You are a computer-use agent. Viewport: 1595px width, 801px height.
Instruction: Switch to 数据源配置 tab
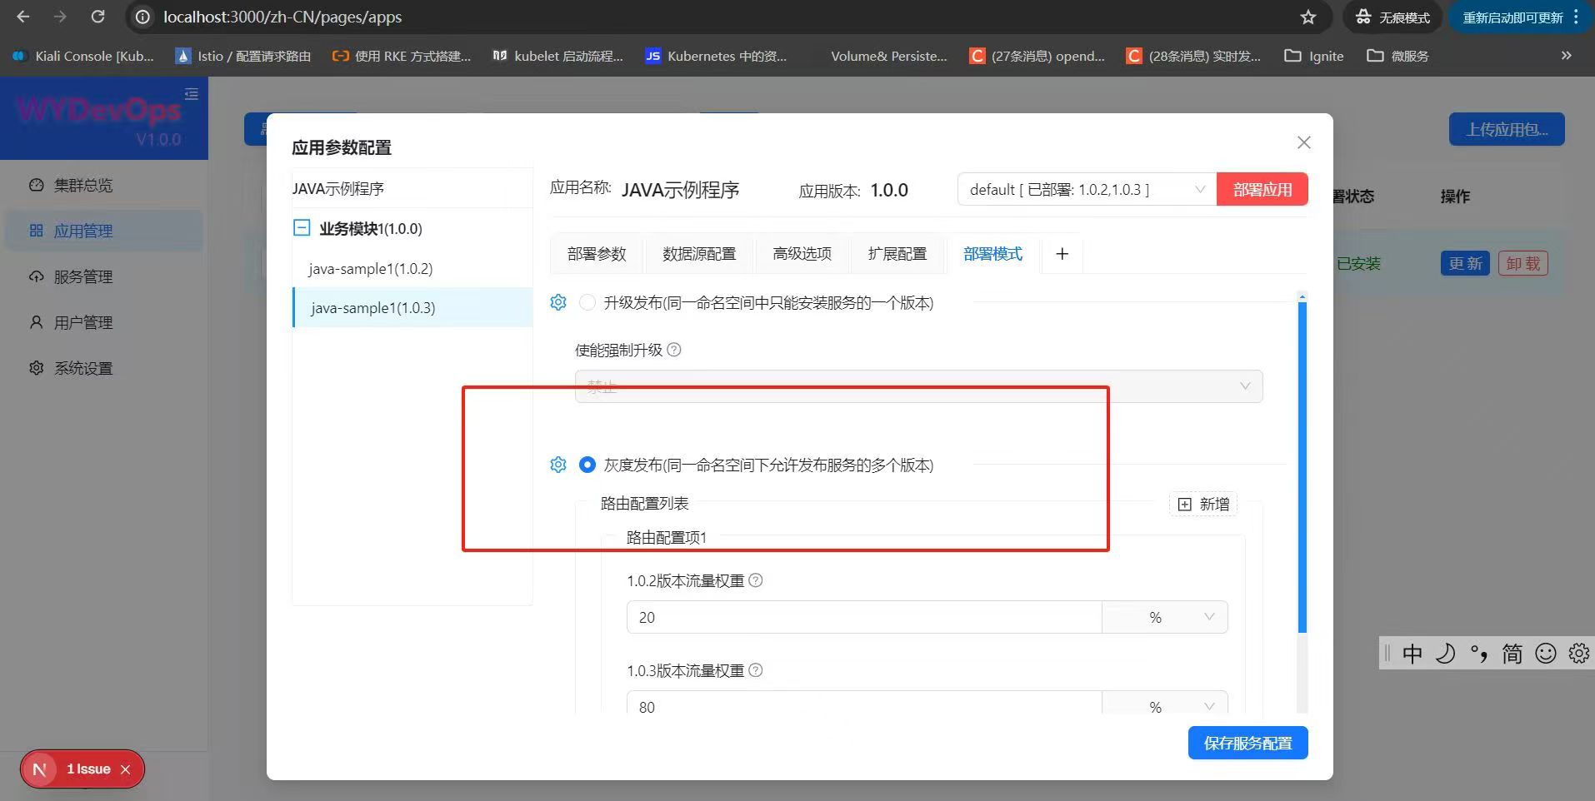(x=699, y=254)
